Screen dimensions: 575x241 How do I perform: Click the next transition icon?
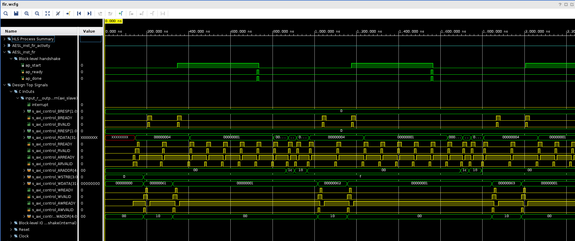click(110, 13)
